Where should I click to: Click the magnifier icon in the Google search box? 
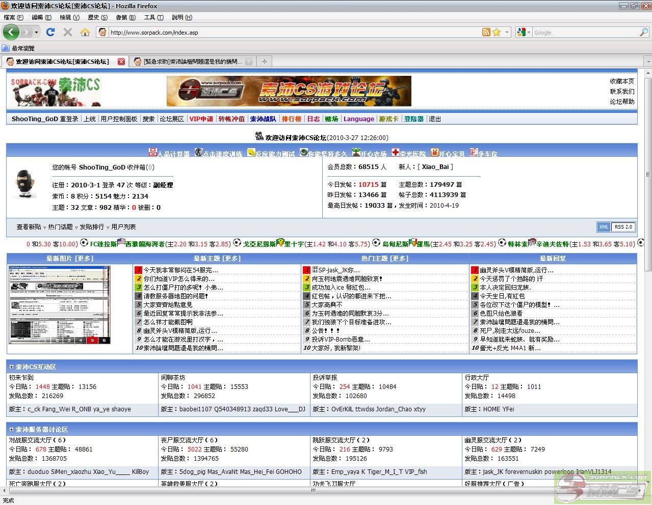(643, 32)
